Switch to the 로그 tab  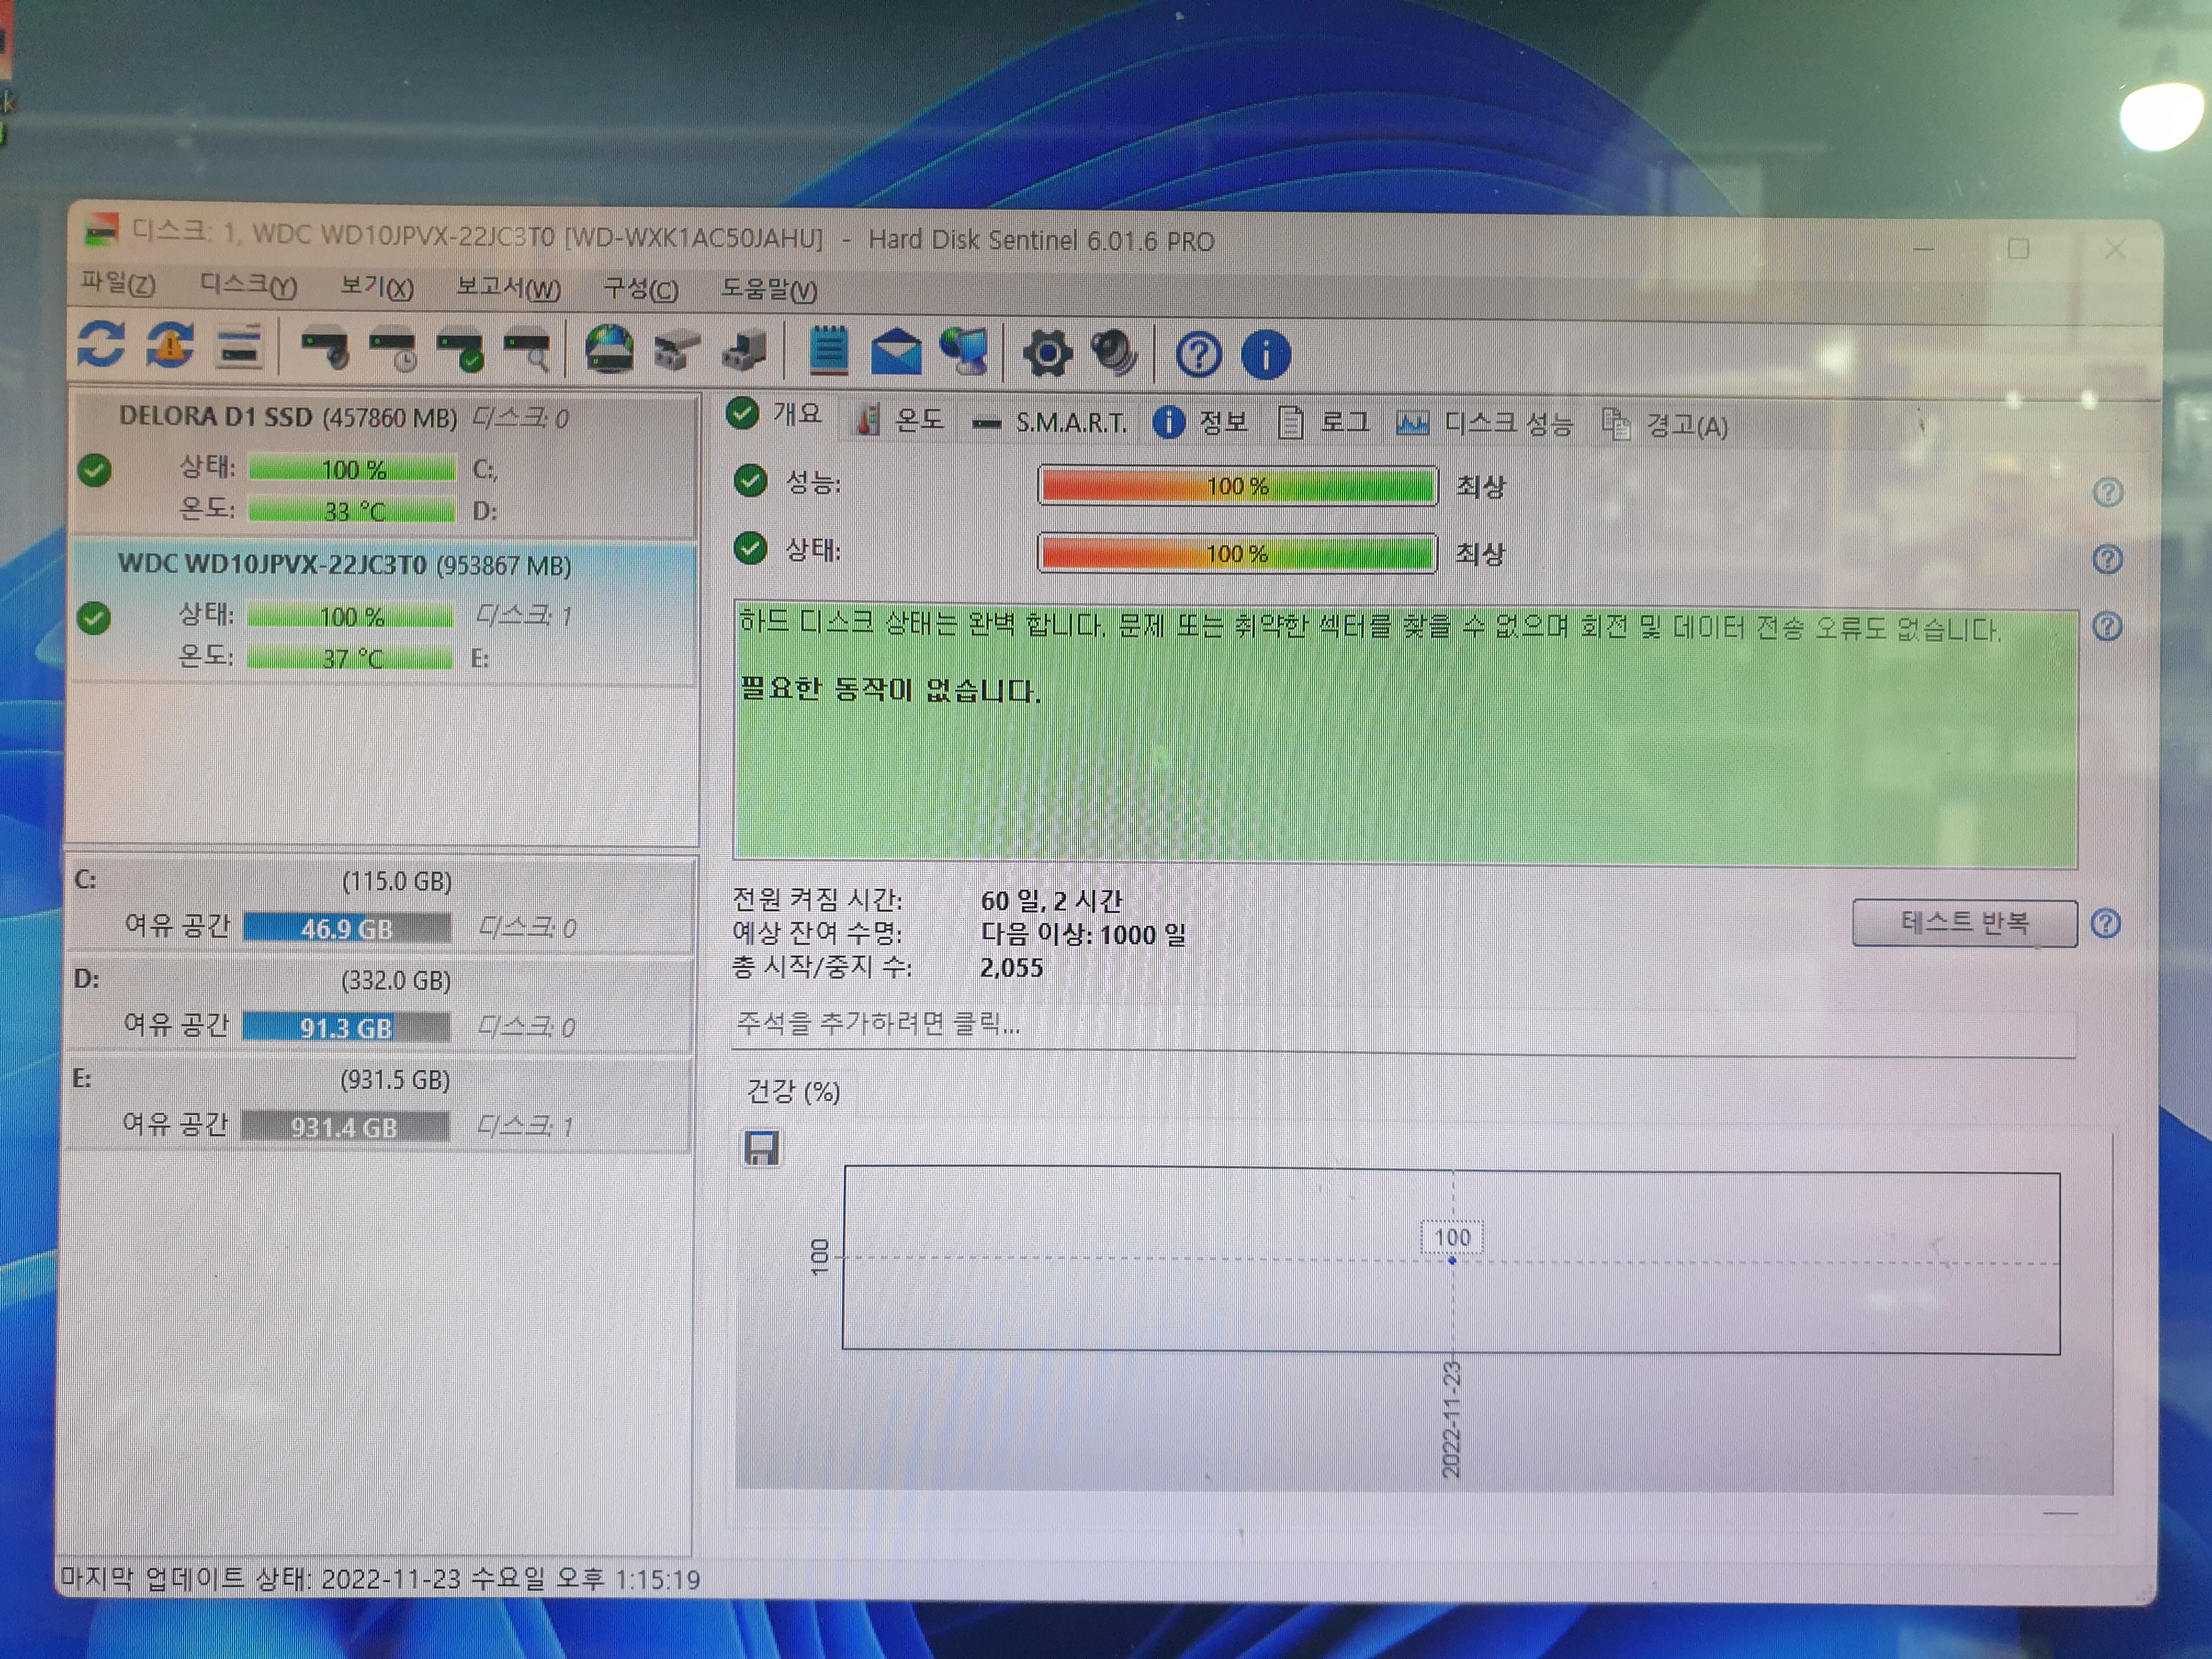tap(1324, 423)
